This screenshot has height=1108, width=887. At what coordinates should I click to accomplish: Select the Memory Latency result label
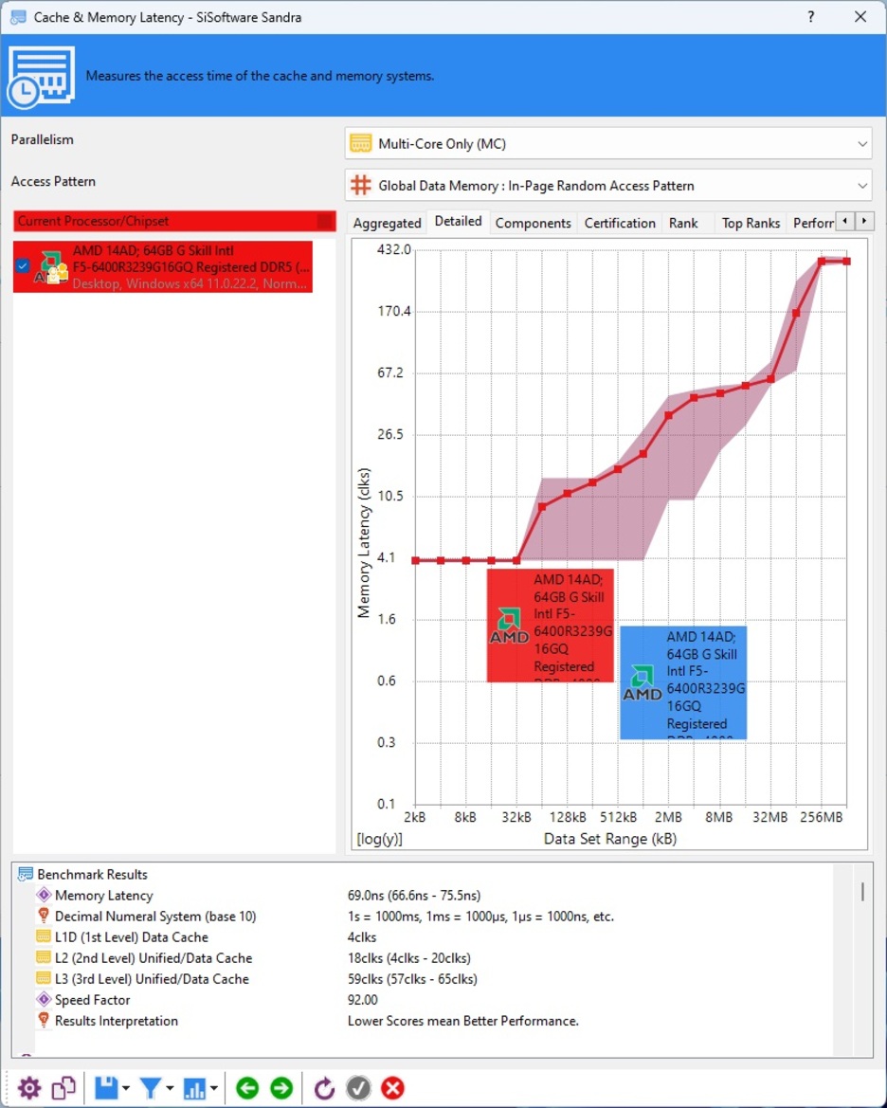(x=104, y=896)
